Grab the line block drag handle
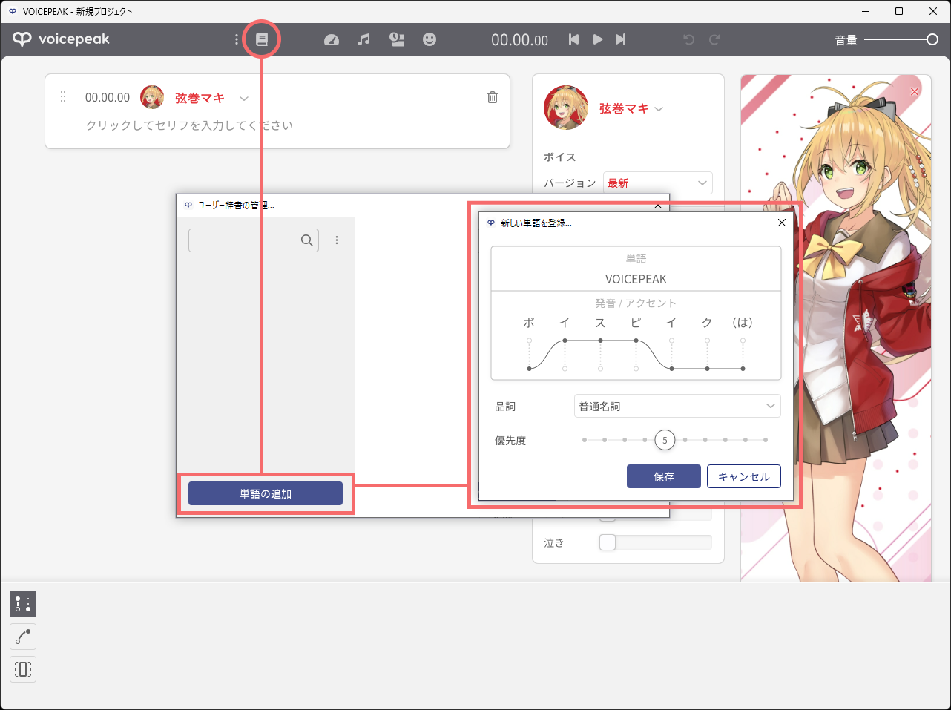Viewport: 951px width, 710px height. 63,97
